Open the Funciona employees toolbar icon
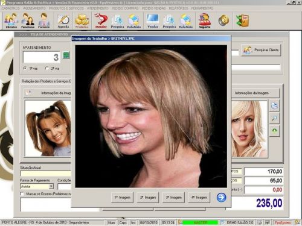This screenshot has width=302, height=226. tap(28, 20)
